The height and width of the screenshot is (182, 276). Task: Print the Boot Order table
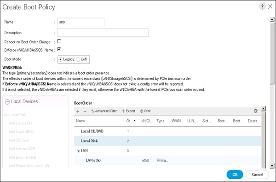click(145, 111)
